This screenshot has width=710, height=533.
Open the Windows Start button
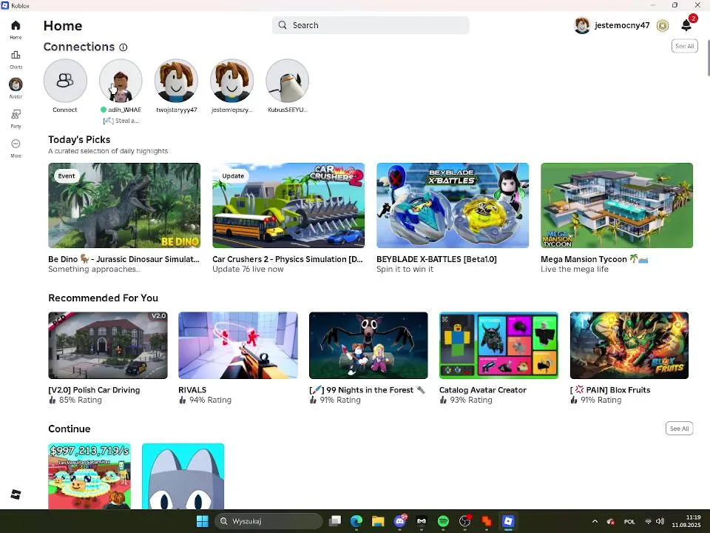pos(203,521)
